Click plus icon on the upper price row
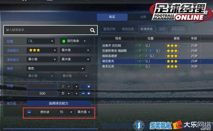This screenshot has width=213, height=131. coord(89,87)
